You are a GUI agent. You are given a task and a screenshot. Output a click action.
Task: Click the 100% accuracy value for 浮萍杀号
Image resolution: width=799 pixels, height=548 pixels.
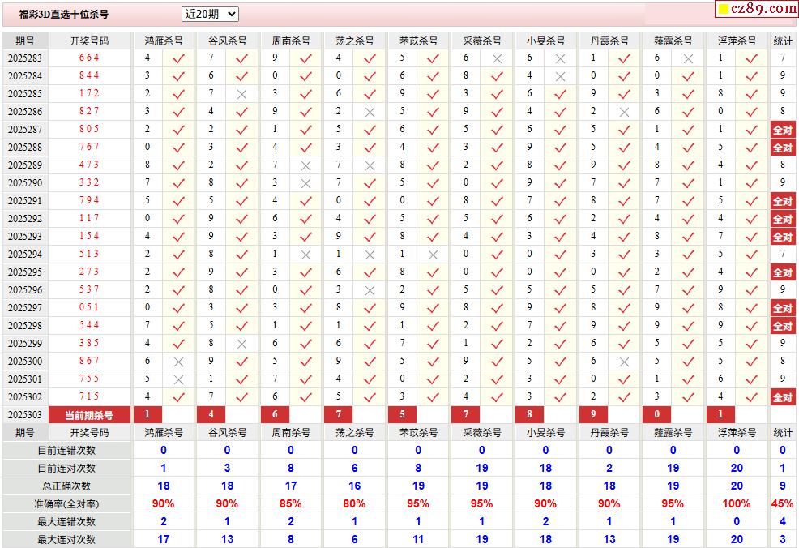pos(736,504)
